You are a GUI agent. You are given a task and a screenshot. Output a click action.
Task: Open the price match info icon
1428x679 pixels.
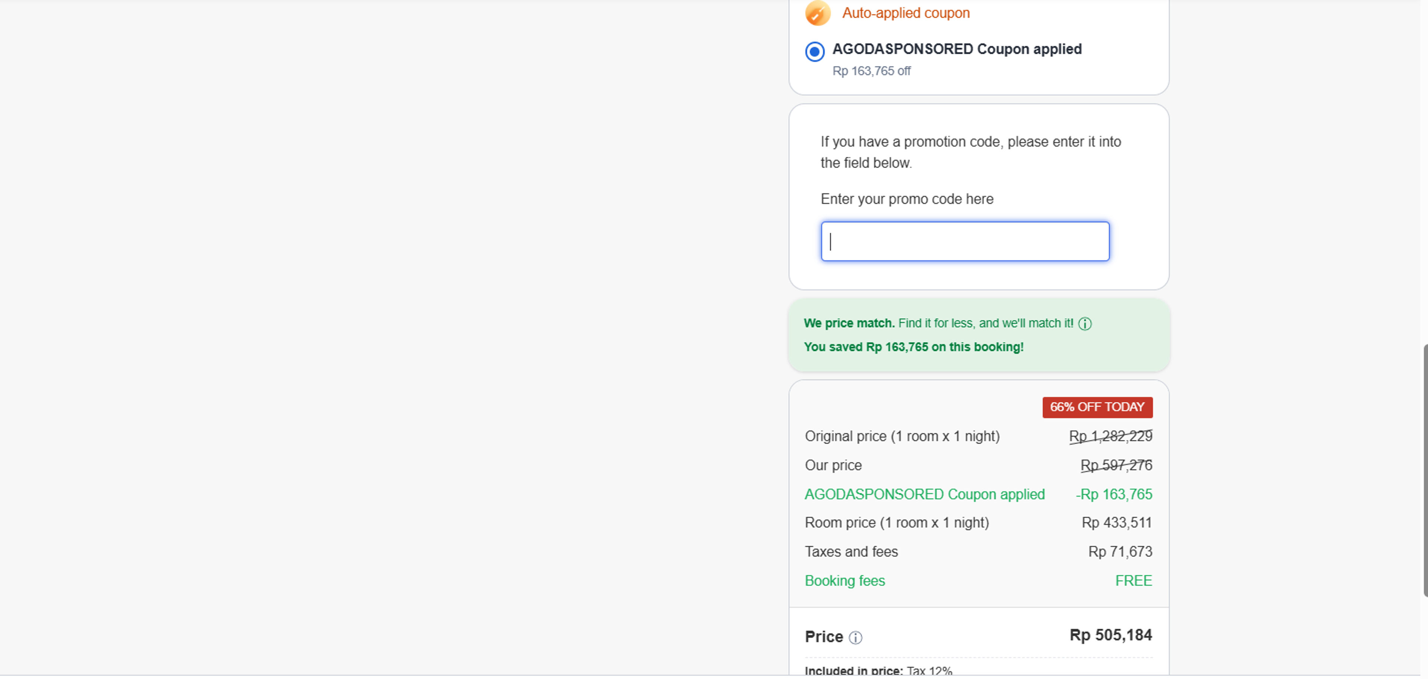point(1084,324)
